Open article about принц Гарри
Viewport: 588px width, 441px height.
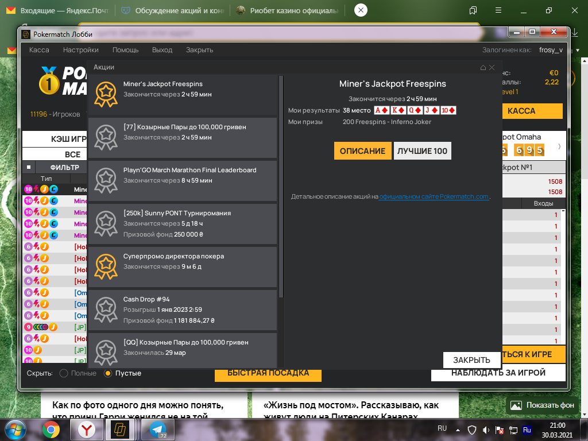(138, 409)
